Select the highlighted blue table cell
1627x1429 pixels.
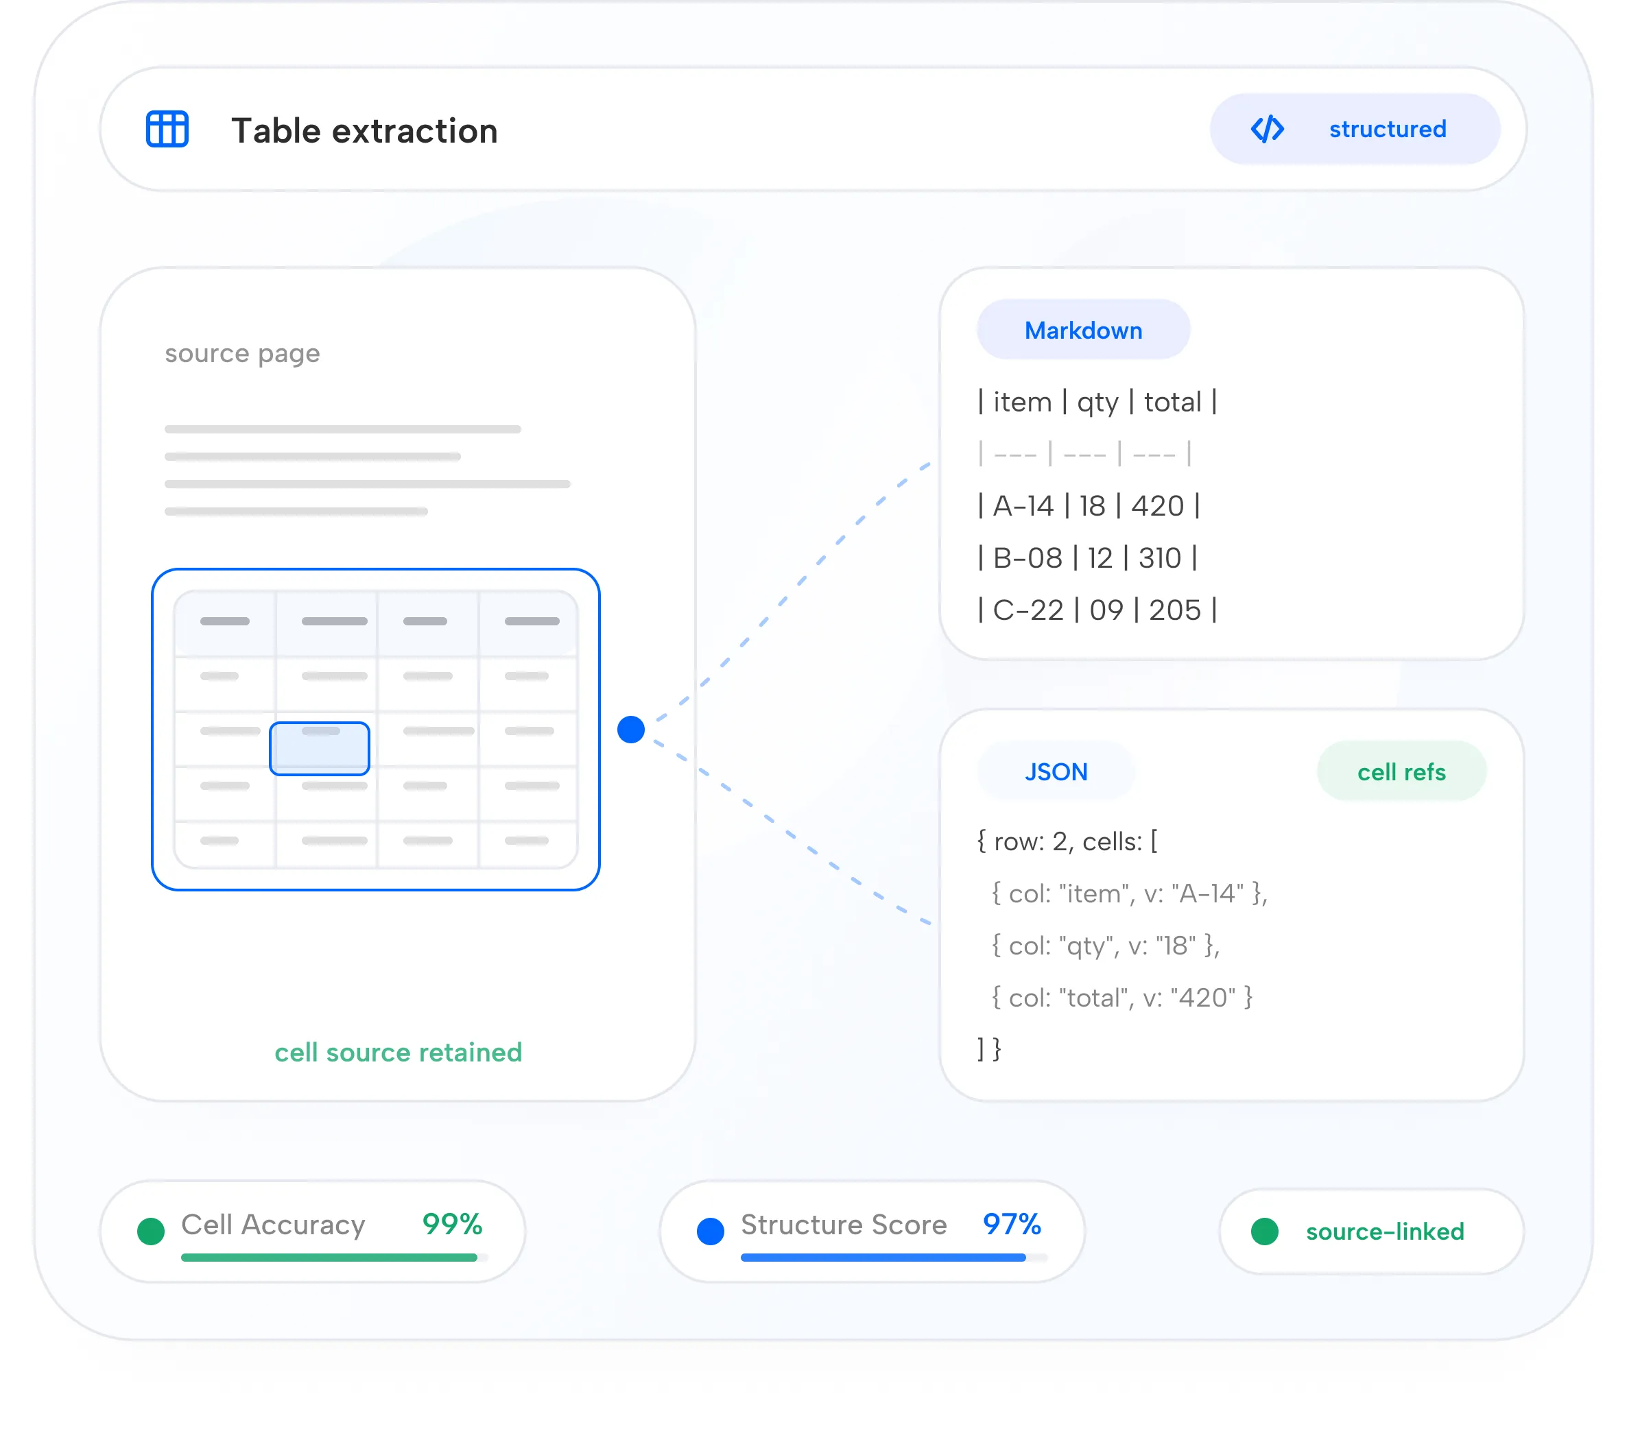(x=319, y=748)
